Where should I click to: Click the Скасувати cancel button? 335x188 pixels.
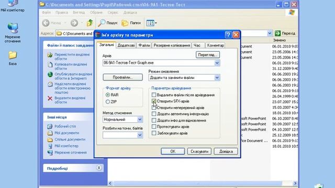pyautogui.click(x=199, y=151)
